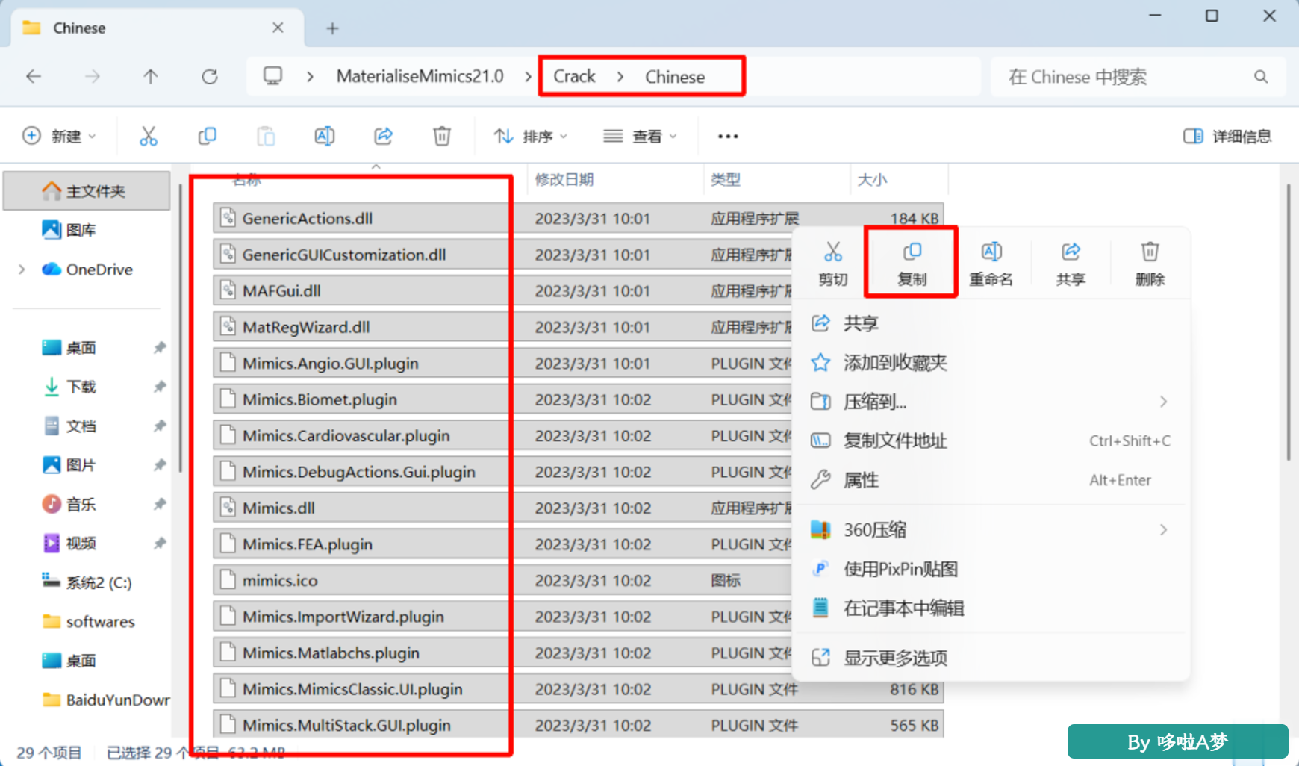Expand the chevron after MaterialiseMimics21.0 in the address bar

(x=528, y=76)
